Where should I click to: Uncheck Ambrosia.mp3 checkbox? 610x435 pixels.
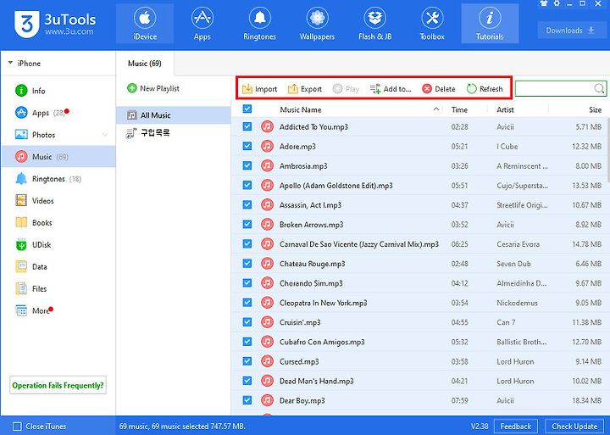tap(247, 165)
